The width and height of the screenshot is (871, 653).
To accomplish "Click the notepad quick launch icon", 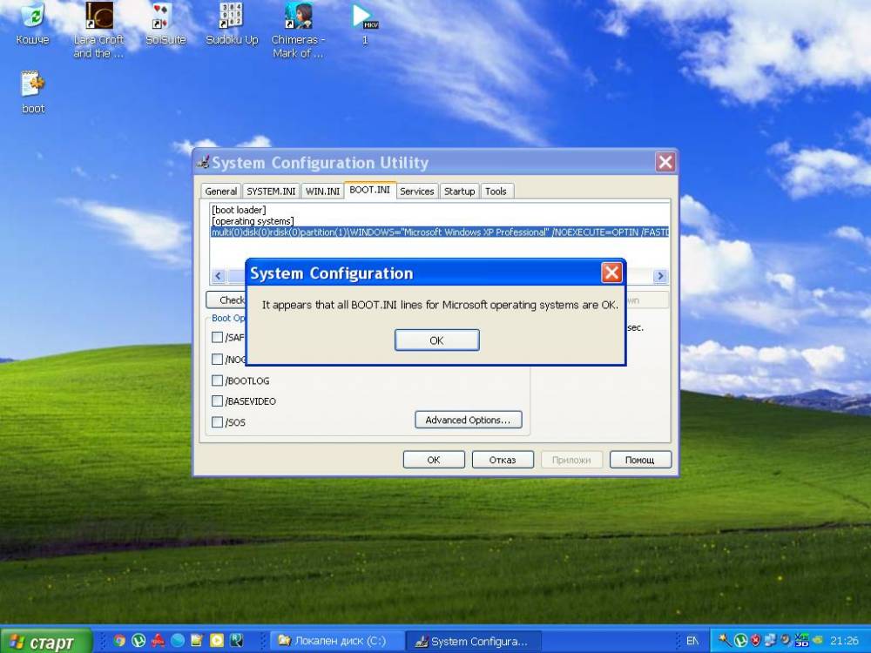I will tap(197, 640).
